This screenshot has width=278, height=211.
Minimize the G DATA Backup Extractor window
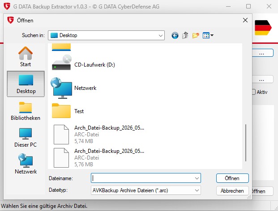click(x=228, y=6)
